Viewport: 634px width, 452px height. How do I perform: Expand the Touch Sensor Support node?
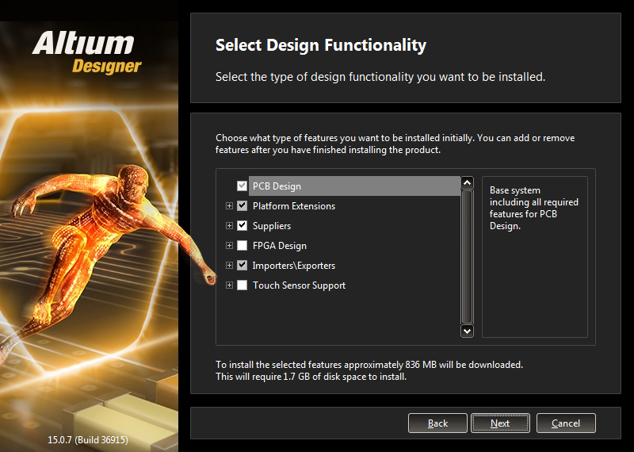pos(229,285)
